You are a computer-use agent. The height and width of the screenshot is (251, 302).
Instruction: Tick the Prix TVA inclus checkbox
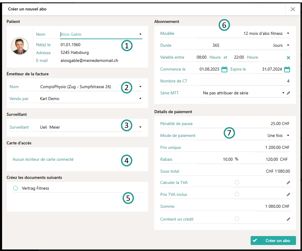point(237,194)
